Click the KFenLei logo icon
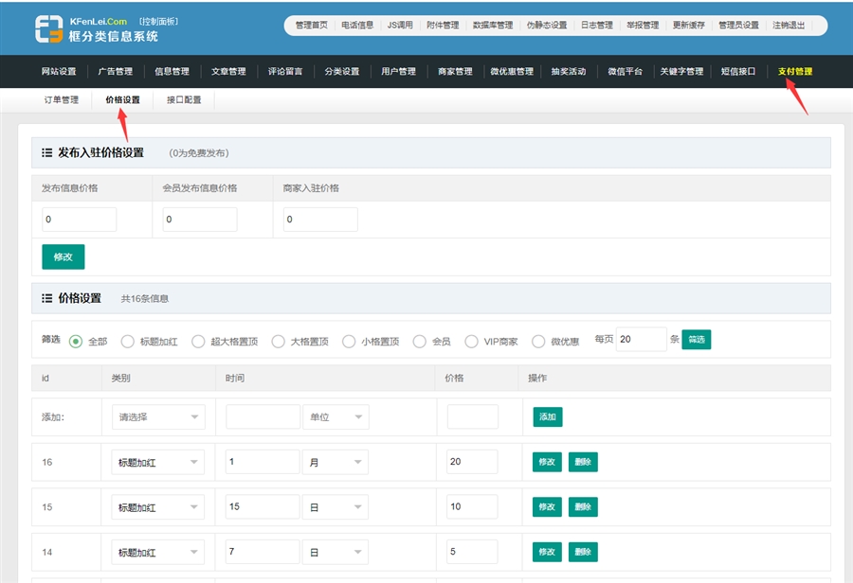The height and width of the screenshot is (583, 853). [49, 29]
